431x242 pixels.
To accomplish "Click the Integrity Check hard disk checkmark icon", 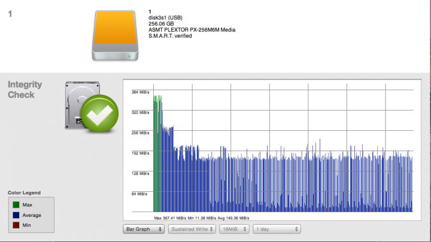I will (x=92, y=106).
